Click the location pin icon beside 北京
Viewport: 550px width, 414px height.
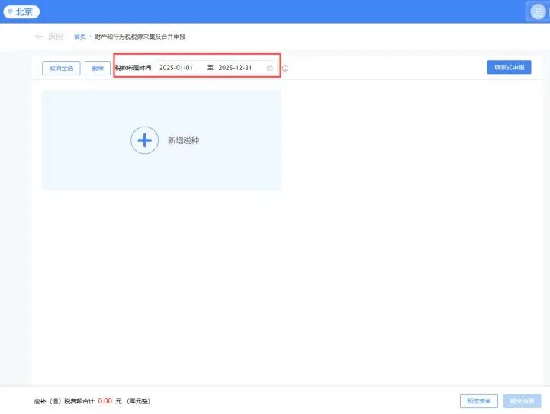[10, 12]
